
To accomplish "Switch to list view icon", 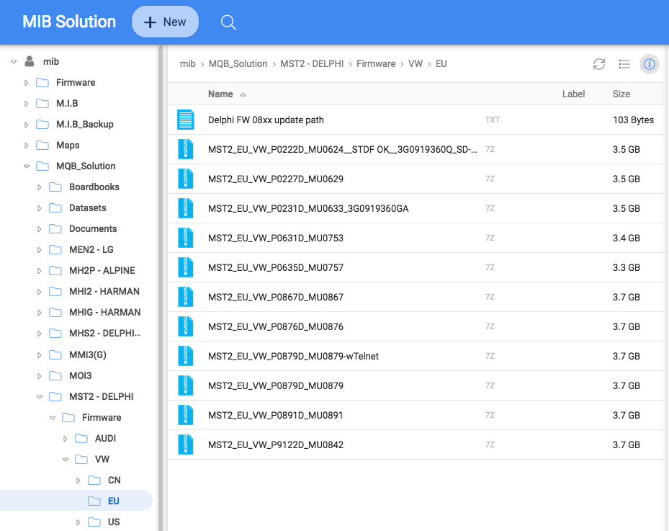I will 624,64.
